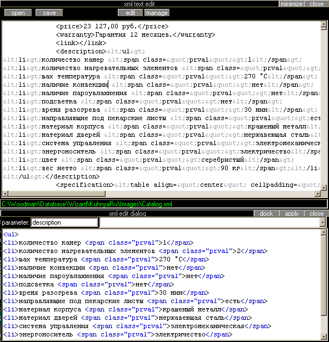Apply changes in xml edit dialog
The width and height of the screenshot is (329, 342).
292,214
